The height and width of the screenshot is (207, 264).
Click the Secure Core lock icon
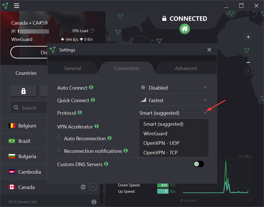23,91
